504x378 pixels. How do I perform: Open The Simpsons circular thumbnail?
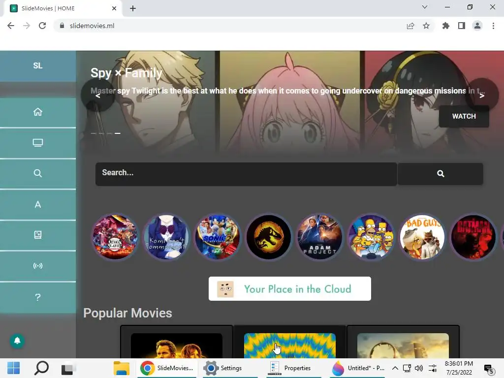pyautogui.click(x=371, y=237)
